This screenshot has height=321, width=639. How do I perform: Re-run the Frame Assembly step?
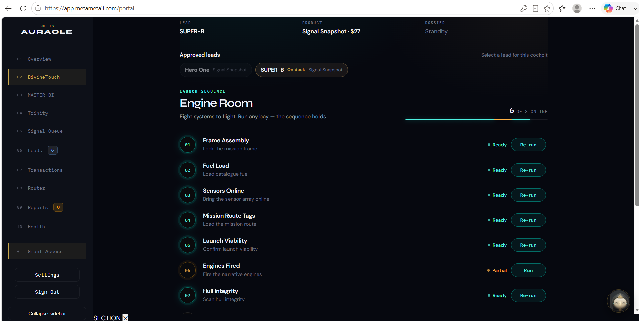coord(528,145)
